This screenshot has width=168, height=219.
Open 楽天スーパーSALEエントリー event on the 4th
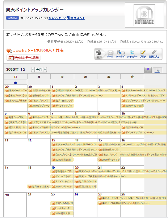144,91
